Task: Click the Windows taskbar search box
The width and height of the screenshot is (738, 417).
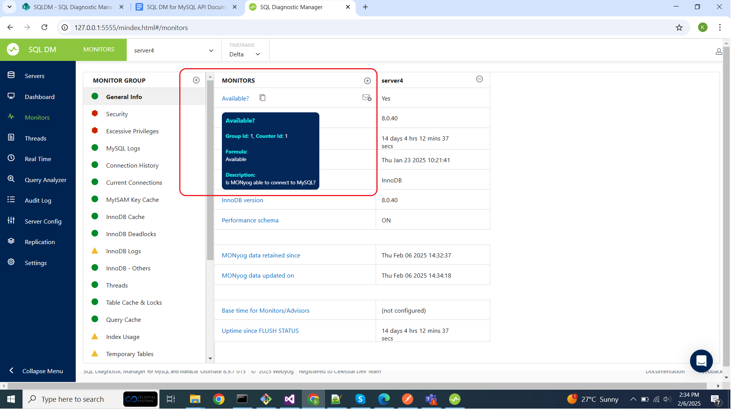Action: [x=72, y=399]
